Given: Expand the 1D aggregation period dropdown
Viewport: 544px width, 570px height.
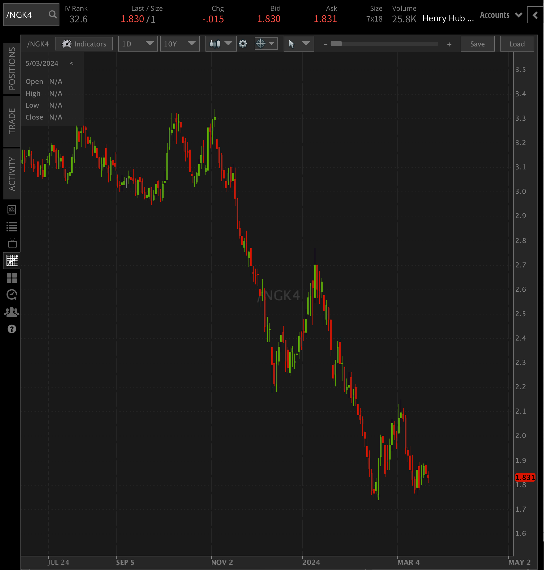Looking at the screenshot, I should (x=138, y=44).
